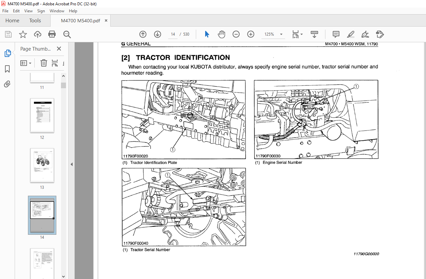Open the Sign document pen tool
Viewport: 426px width, 279px height.
coord(365,34)
